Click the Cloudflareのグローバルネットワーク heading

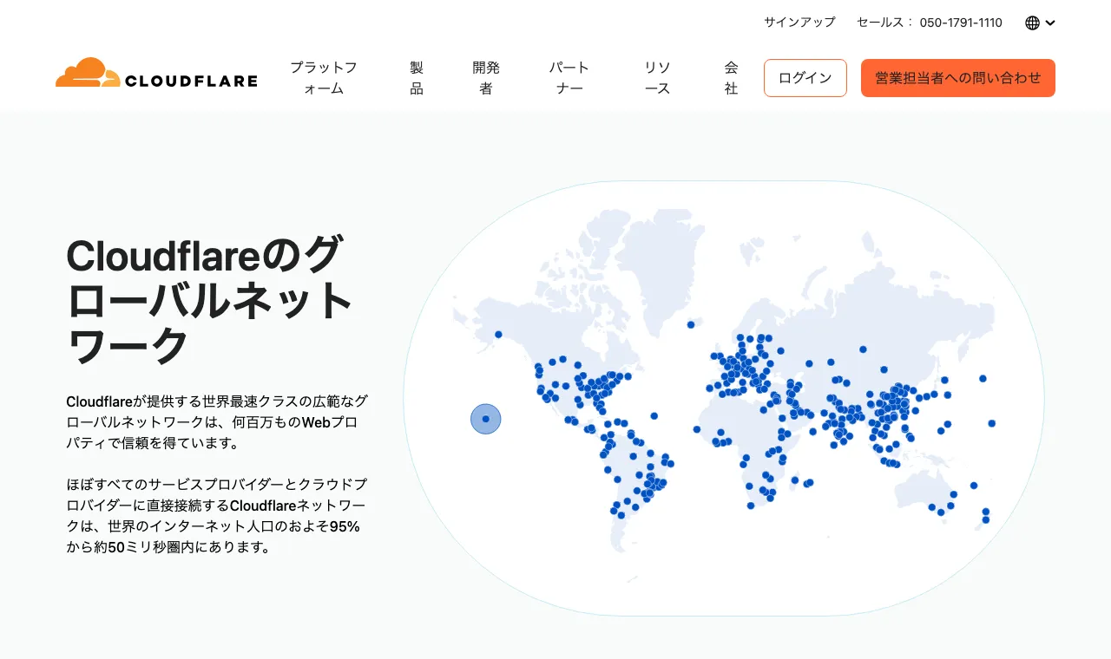click(208, 301)
